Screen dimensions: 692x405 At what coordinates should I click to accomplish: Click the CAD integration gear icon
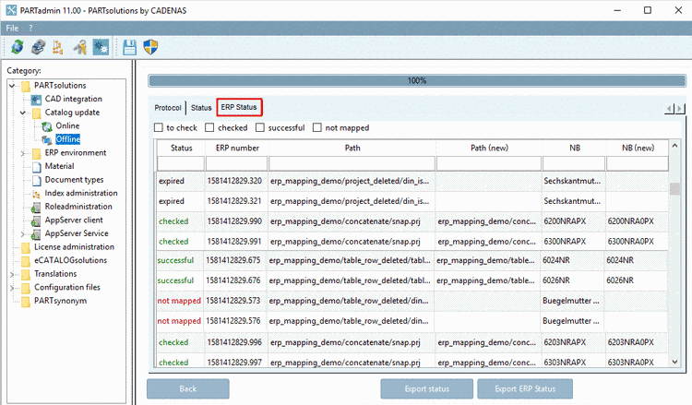click(37, 100)
